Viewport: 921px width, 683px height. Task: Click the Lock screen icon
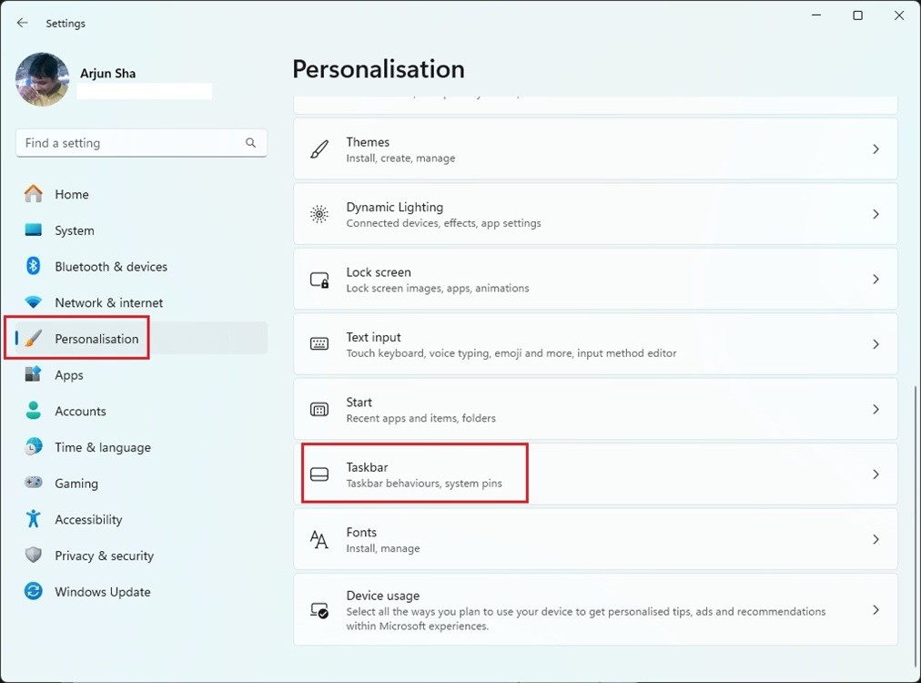pyautogui.click(x=319, y=280)
